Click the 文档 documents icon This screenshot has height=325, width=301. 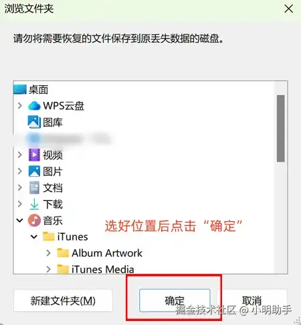34,188
